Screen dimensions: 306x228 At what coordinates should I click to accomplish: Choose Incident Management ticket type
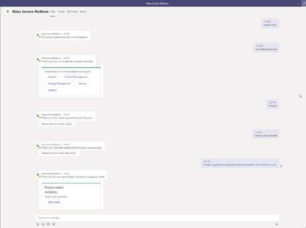76,77
